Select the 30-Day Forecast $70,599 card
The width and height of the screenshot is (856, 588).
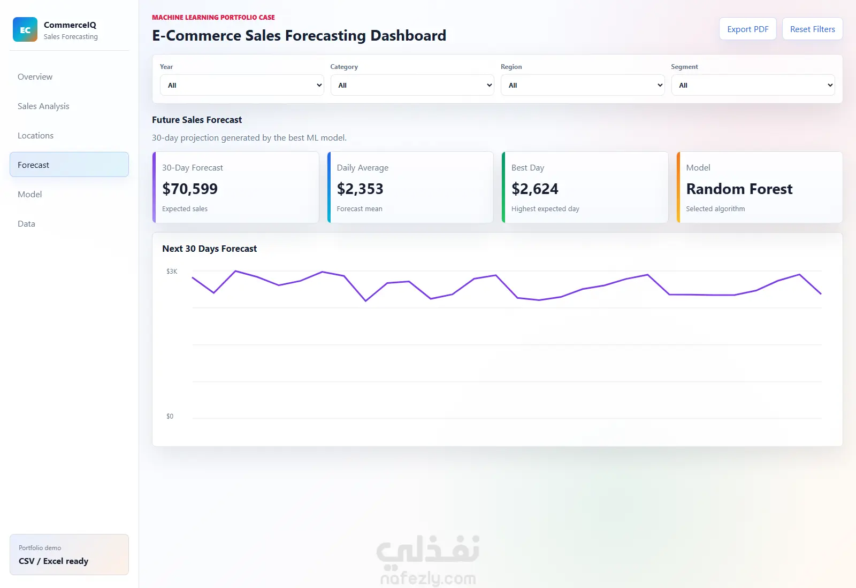coord(236,187)
